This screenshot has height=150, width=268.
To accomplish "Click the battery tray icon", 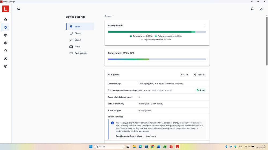I will click(253, 147).
